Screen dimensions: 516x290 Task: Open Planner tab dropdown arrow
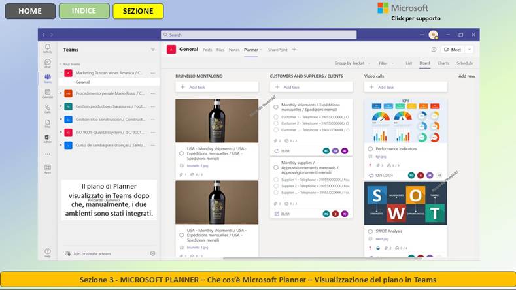pyautogui.click(x=261, y=50)
